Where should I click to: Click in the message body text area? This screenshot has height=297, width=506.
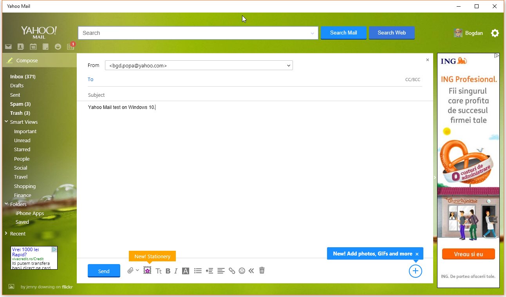[x=255, y=180]
